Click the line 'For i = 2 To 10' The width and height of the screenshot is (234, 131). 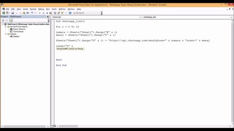67,27
